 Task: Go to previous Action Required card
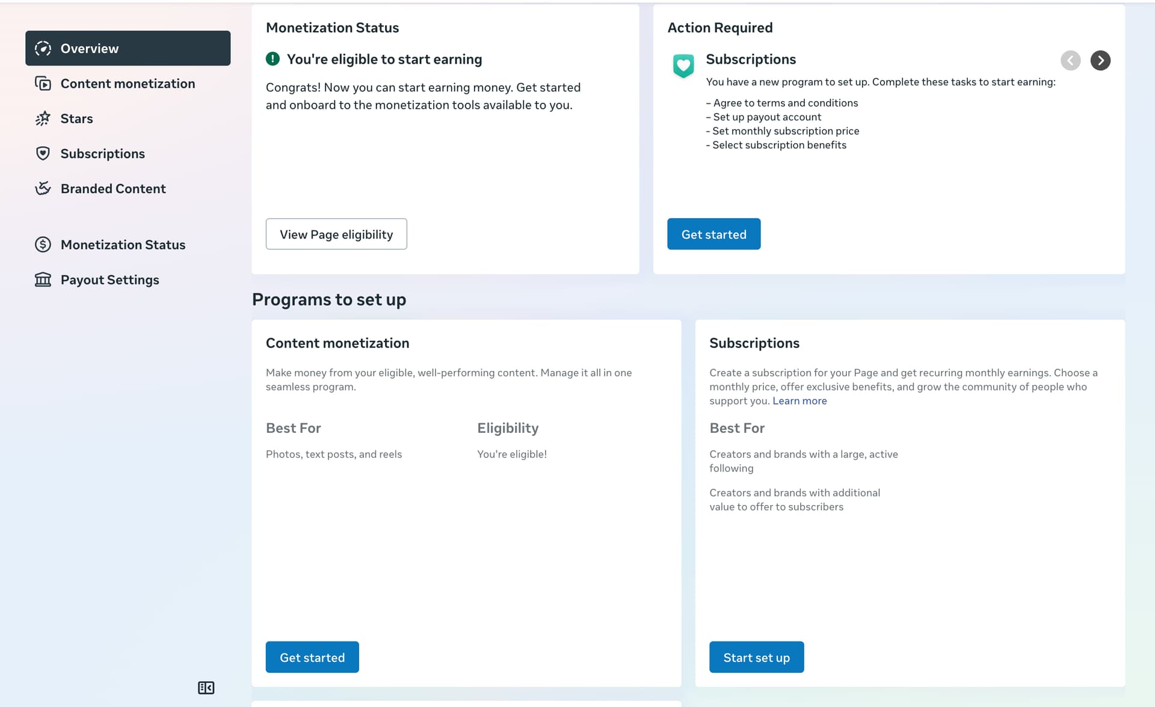point(1070,60)
